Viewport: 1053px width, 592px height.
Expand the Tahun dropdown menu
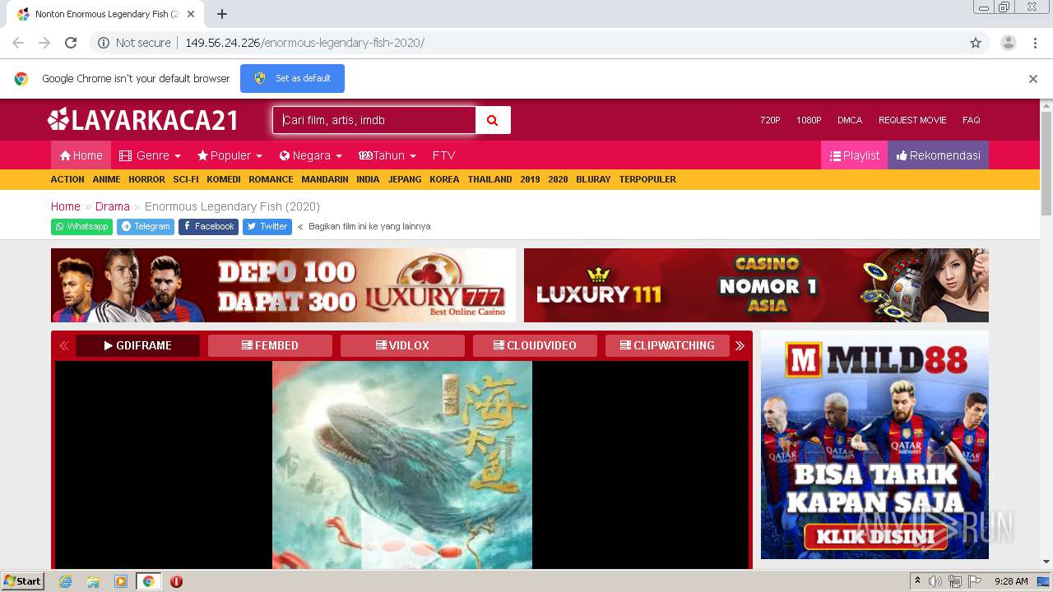(387, 155)
